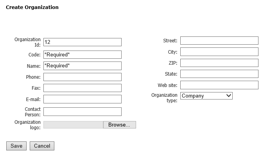
Task: Save the new organization
Action: coord(16,146)
